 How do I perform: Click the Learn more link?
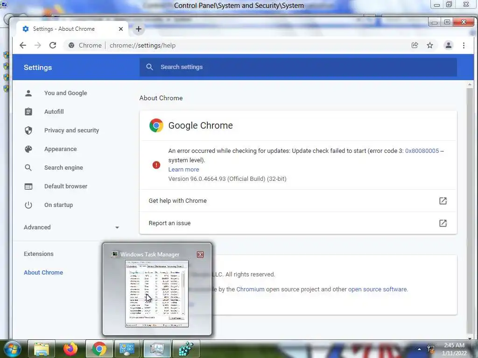point(183,170)
